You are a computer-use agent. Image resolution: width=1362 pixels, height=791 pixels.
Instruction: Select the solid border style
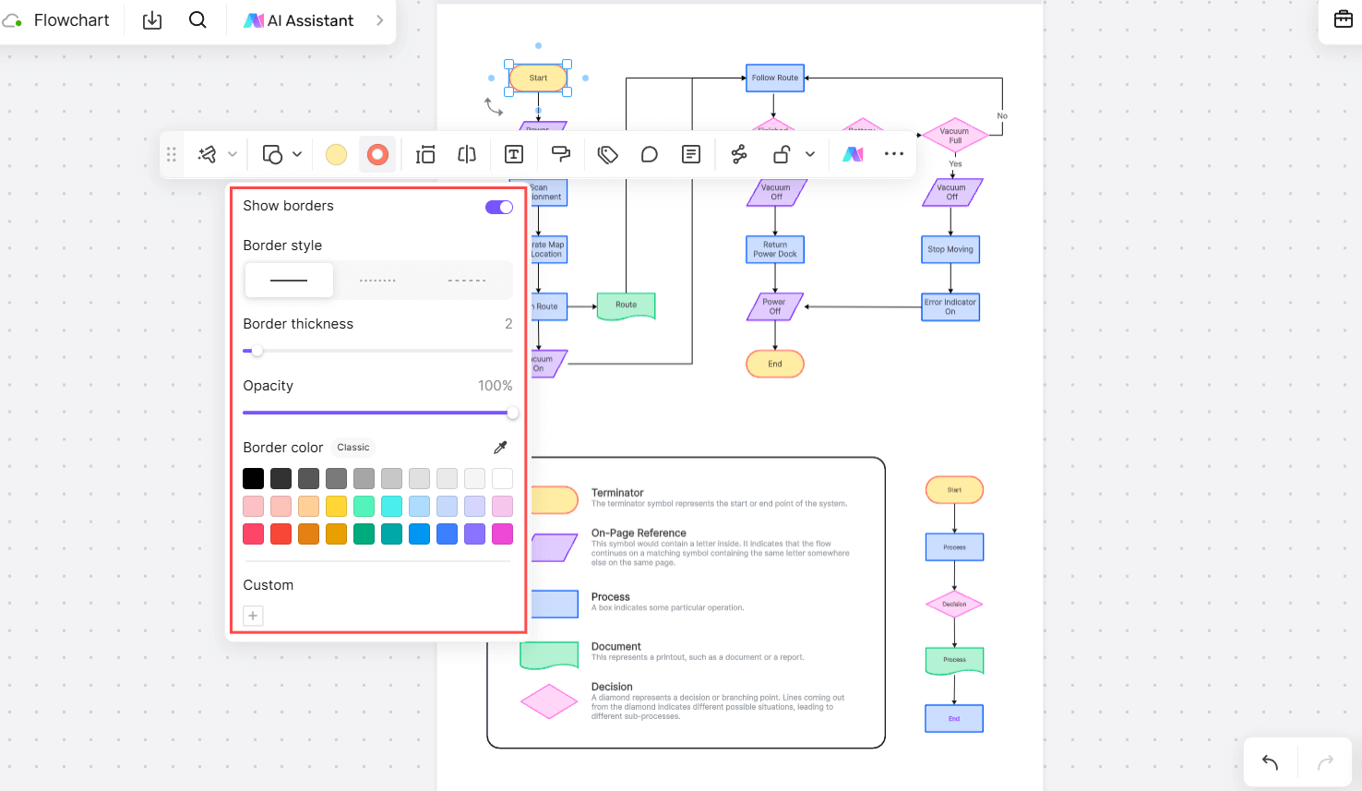click(x=289, y=280)
